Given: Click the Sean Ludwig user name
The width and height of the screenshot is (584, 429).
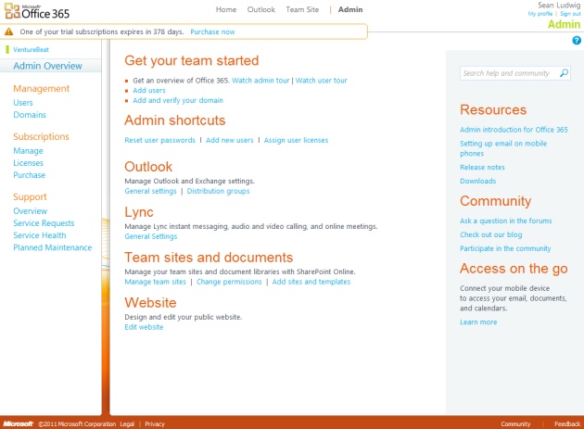Looking at the screenshot, I should point(559,6).
